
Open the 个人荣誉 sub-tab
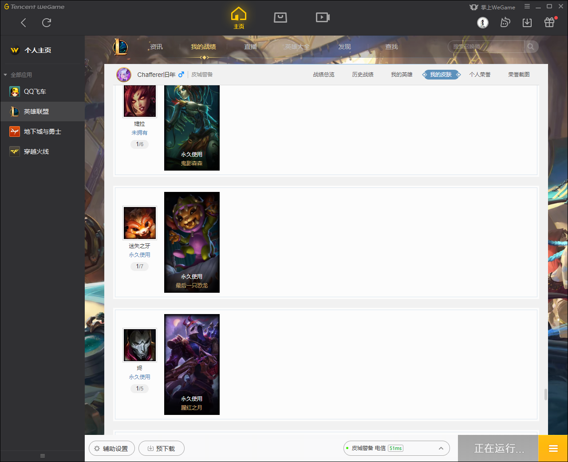(480, 75)
